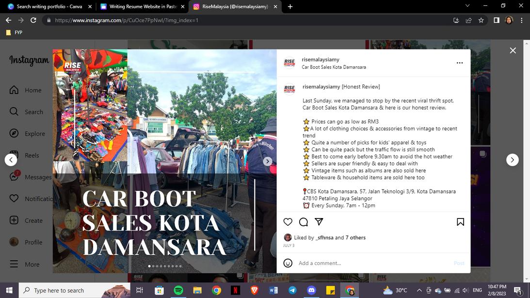Open the risemalaysiamy username in the post header
This screenshot has width=530, height=298.
[x=321, y=60]
